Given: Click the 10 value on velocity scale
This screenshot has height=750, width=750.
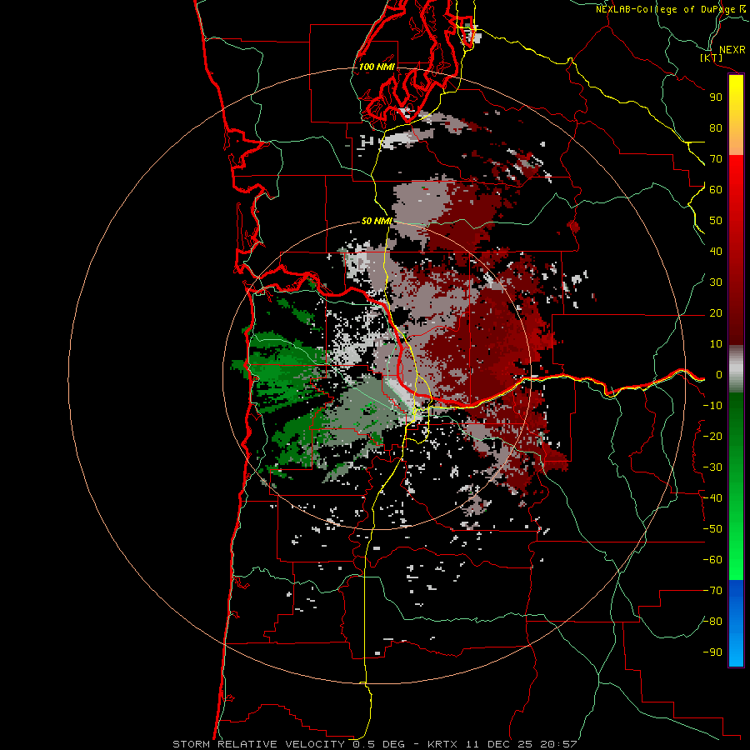Looking at the screenshot, I should point(716,344).
